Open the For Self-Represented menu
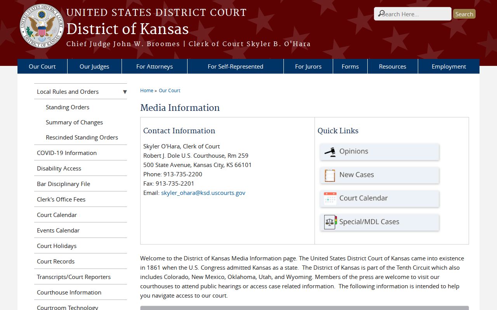The height and width of the screenshot is (310, 497). click(x=235, y=66)
